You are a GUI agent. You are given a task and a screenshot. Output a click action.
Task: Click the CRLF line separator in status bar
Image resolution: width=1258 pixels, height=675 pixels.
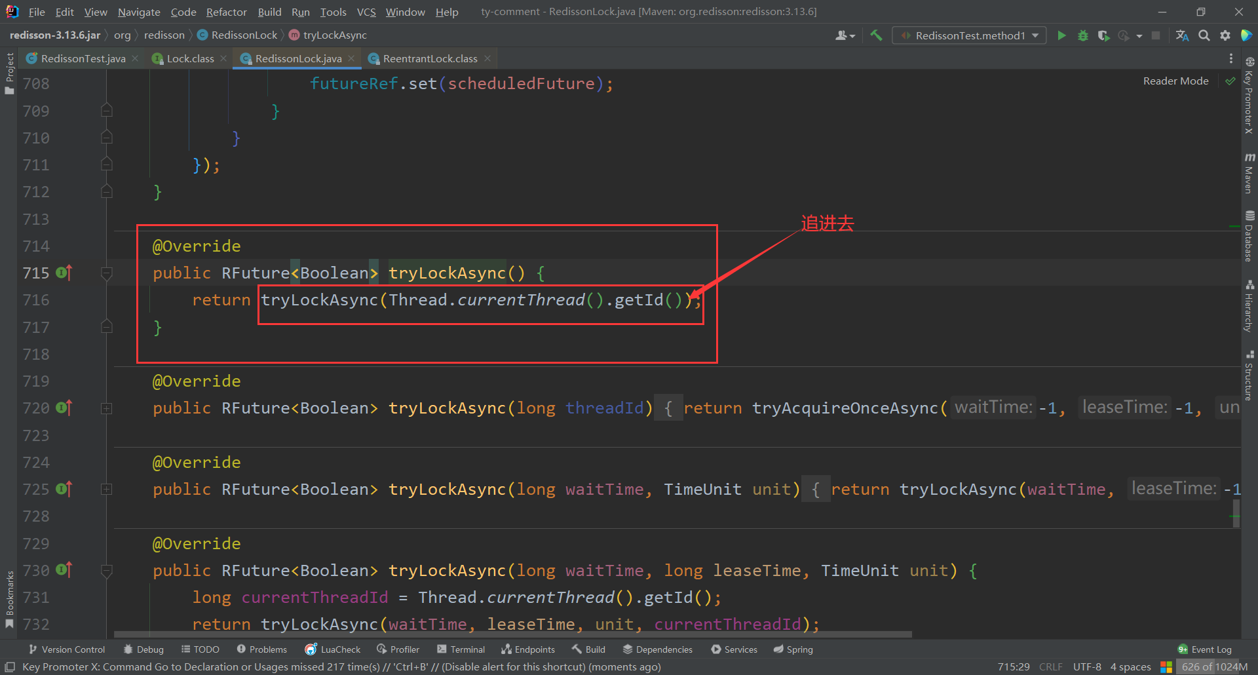coord(1051,666)
